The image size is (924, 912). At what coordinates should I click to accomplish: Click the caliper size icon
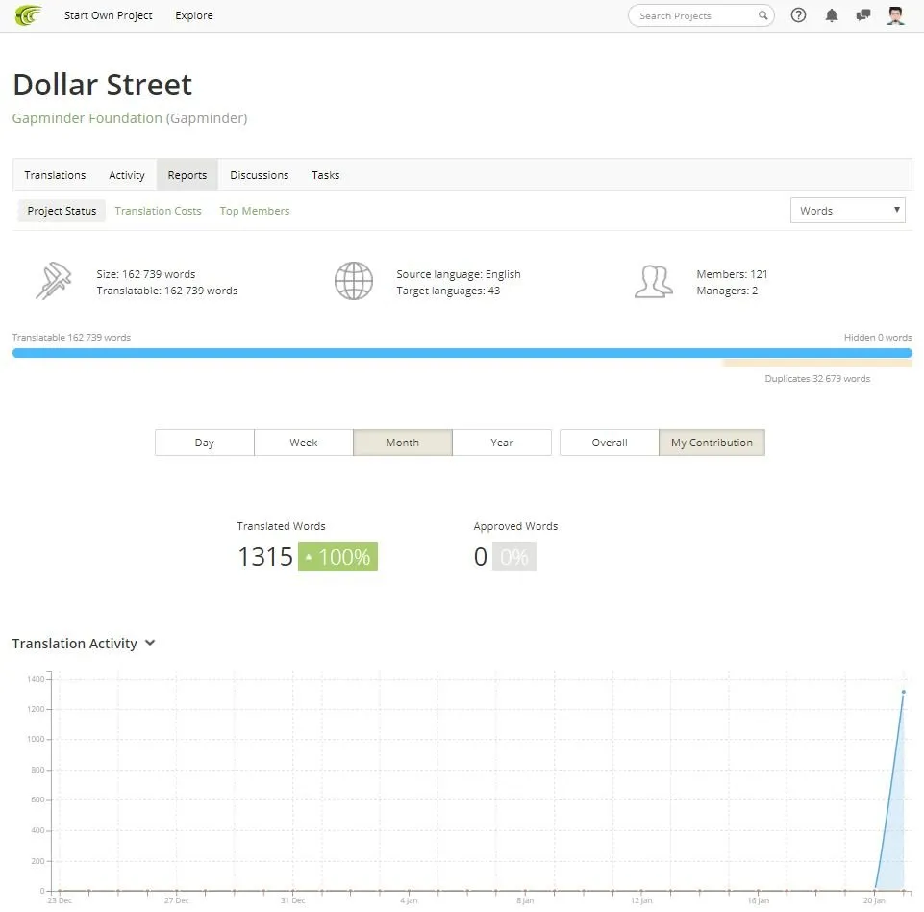click(x=54, y=281)
